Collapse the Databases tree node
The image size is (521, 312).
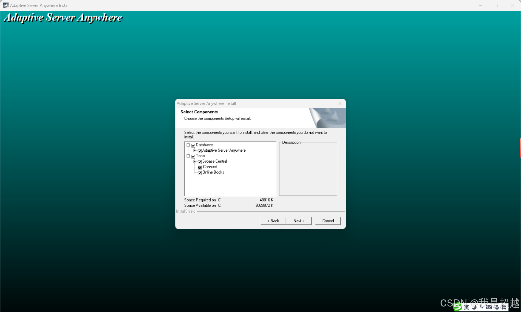coord(188,145)
